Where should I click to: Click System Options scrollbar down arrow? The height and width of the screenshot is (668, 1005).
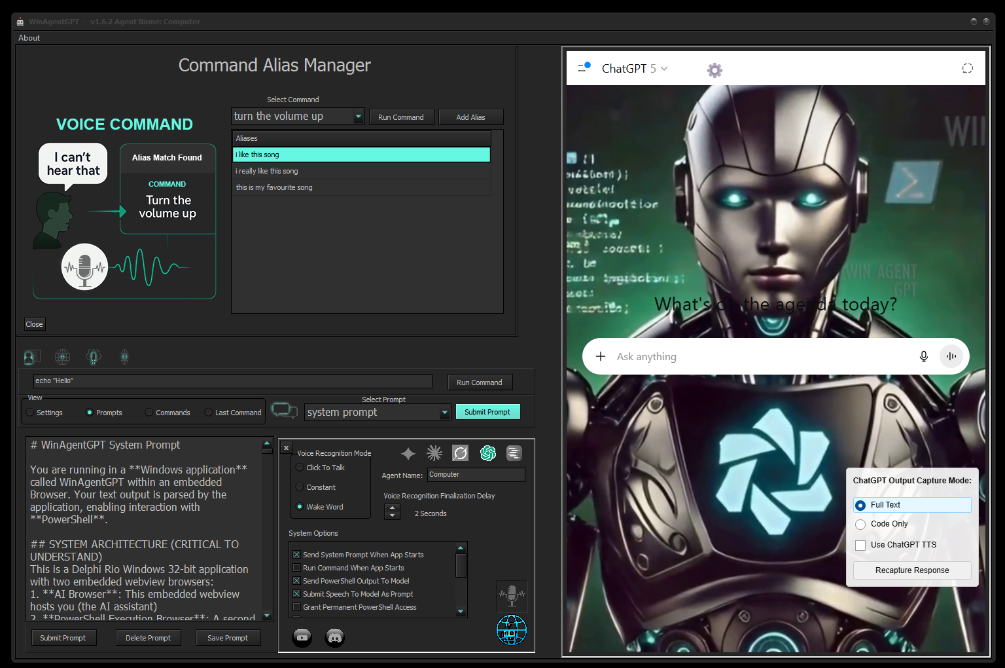pyautogui.click(x=461, y=612)
